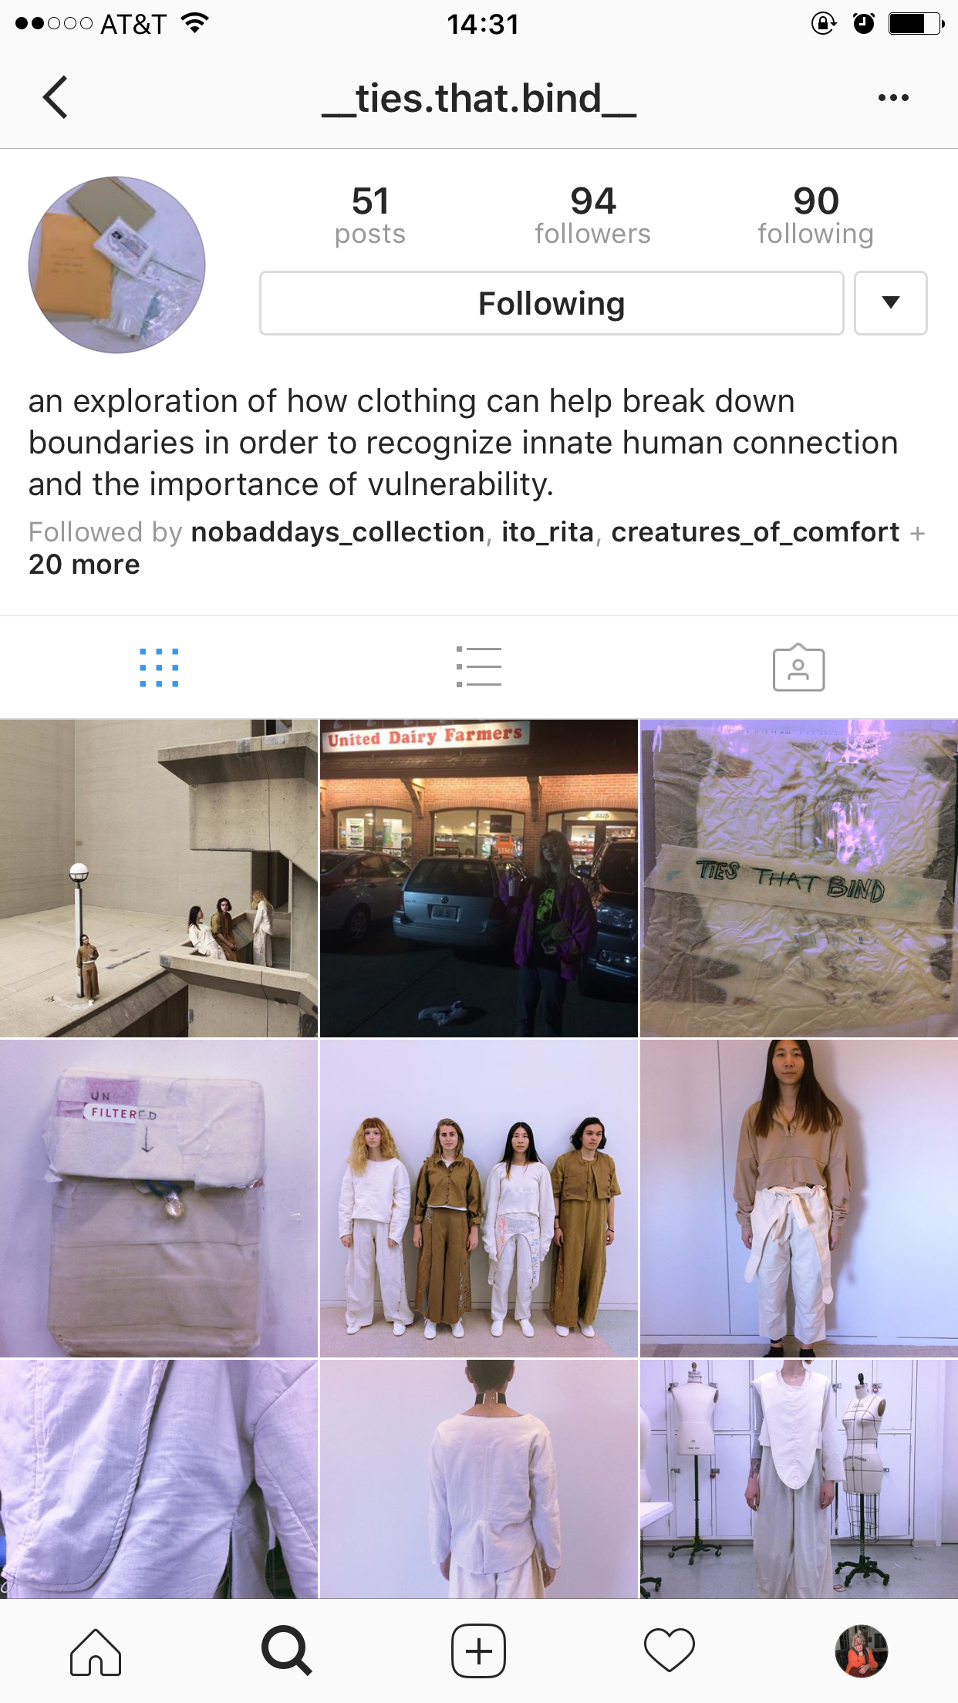Viewport: 958px width, 1703px height.
Task: View the 94 followers list
Action: click(x=592, y=215)
